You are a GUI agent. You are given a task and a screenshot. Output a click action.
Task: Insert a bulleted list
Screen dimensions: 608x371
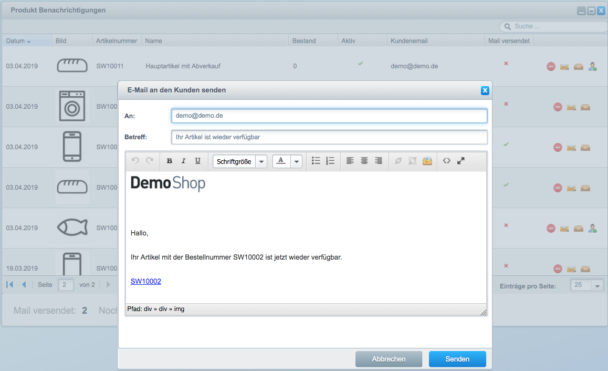click(x=316, y=161)
